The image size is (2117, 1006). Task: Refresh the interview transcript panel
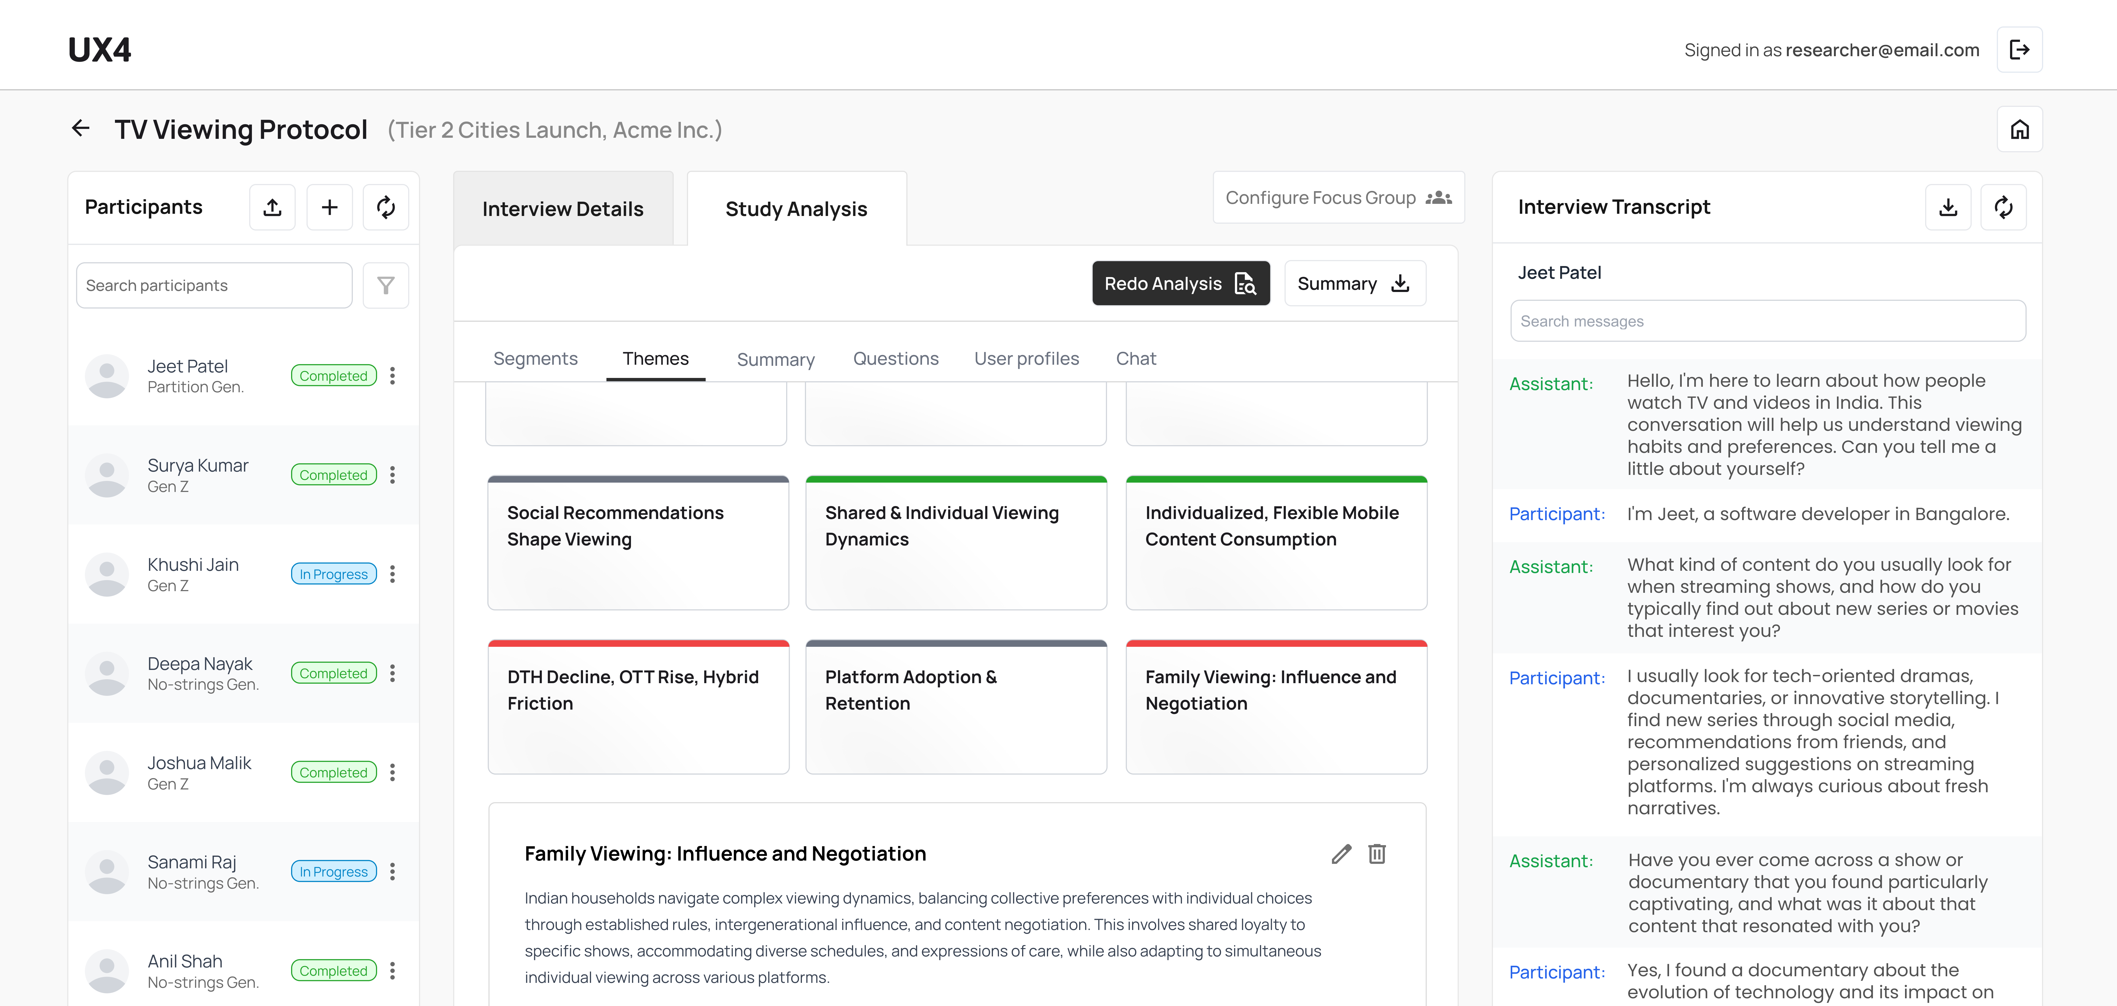pyautogui.click(x=2003, y=207)
